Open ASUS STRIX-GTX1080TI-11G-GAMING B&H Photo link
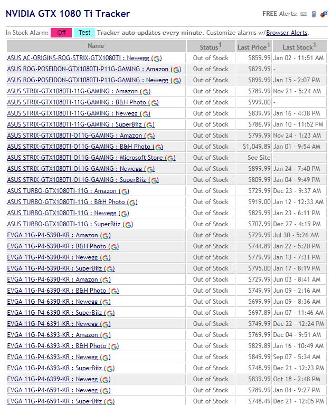 (77, 102)
